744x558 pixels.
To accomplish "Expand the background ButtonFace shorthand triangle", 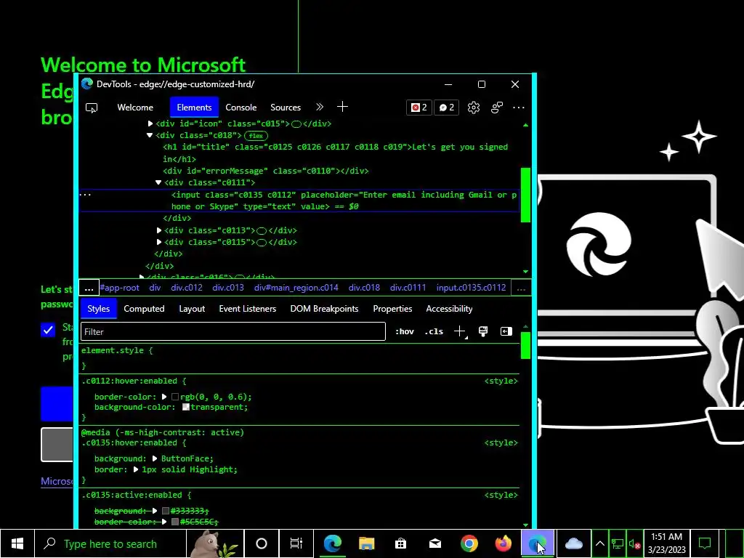I will click(x=155, y=459).
